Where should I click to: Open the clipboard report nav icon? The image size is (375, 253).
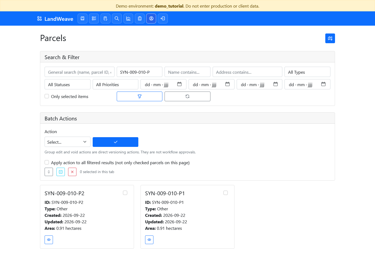(x=140, y=19)
